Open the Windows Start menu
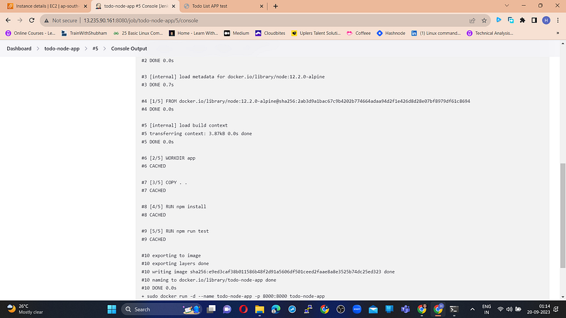566x318 pixels. click(112, 310)
